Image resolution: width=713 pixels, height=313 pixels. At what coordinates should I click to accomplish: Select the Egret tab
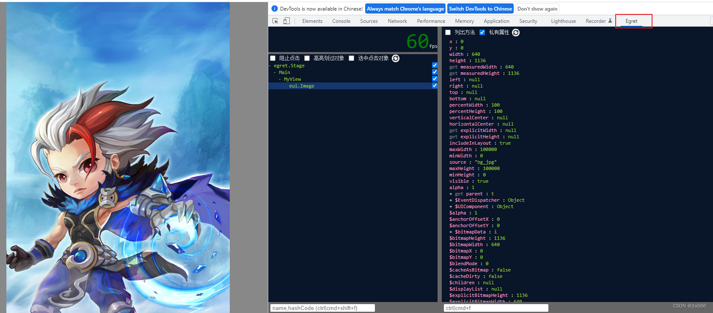[631, 21]
